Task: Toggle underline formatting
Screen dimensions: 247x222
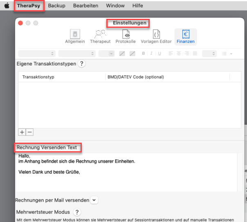Action: [x=159, y=54]
